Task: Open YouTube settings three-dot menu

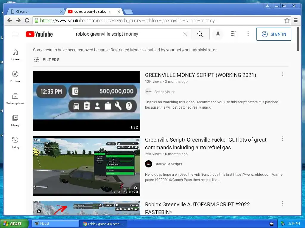Action: point(248,34)
